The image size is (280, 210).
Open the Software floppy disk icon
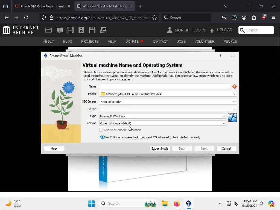coord(92,30)
